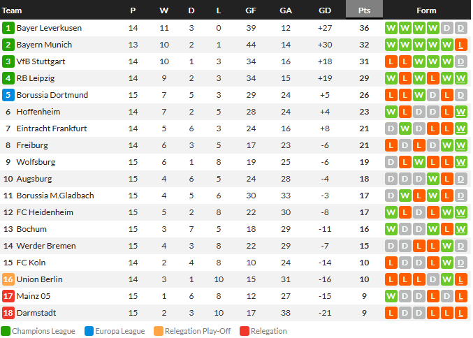The image size is (473, 338).
Task: Click Bayern Munich's latest loss form badge
Action: pos(460,45)
